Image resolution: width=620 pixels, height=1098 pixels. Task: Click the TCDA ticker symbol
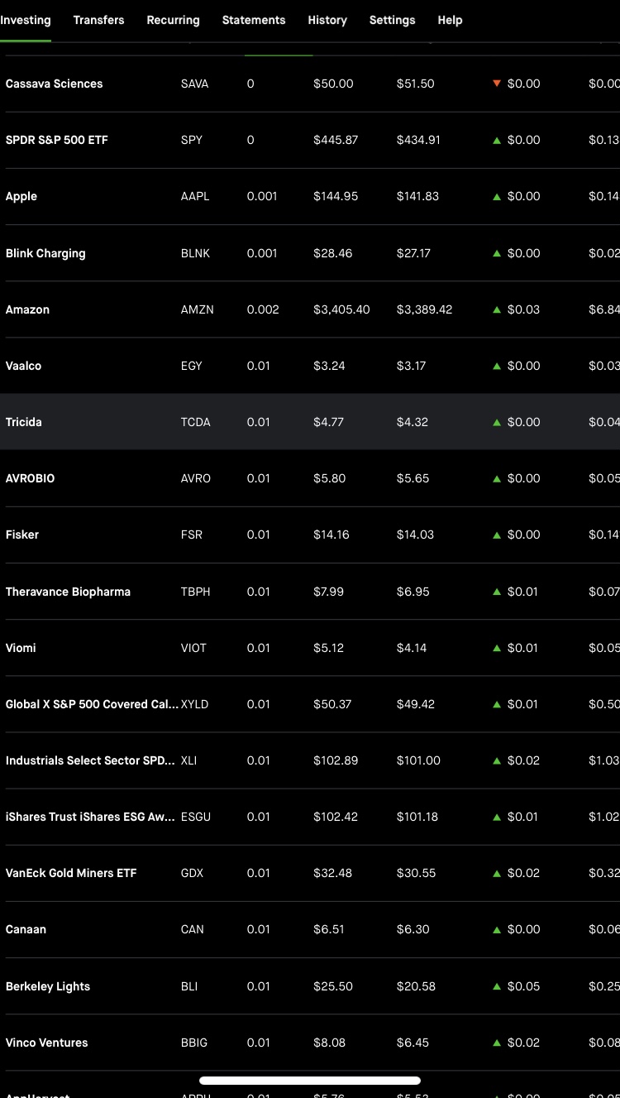click(x=195, y=422)
